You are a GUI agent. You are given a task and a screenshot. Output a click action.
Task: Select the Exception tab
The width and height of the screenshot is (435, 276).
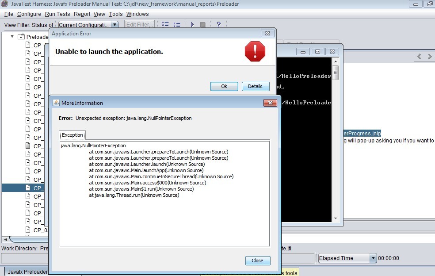click(x=72, y=135)
